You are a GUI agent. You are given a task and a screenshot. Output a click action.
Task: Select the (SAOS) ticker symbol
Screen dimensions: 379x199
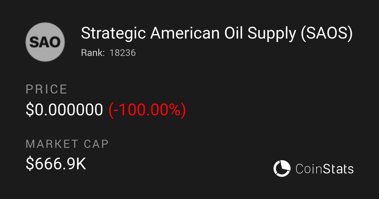click(x=327, y=33)
